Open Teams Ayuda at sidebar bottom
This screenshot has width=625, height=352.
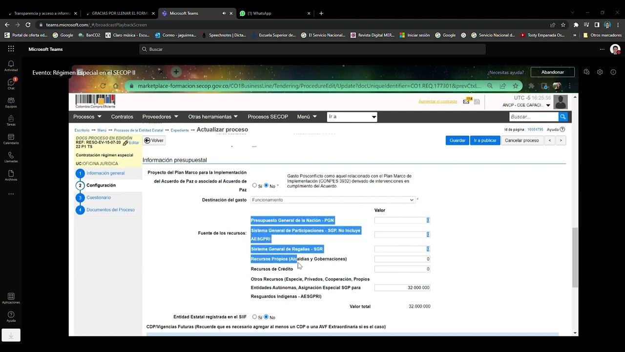(x=11, y=317)
